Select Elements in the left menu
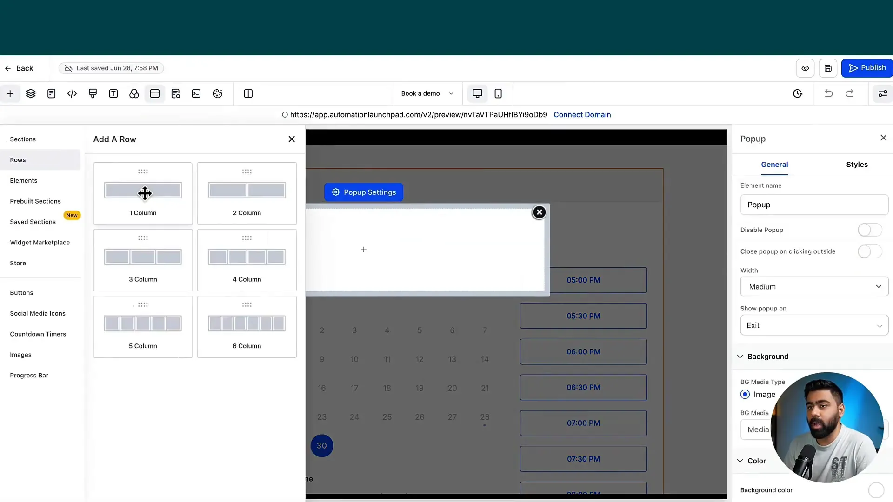Viewport: 893px width, 502px height. coord(24,180)
